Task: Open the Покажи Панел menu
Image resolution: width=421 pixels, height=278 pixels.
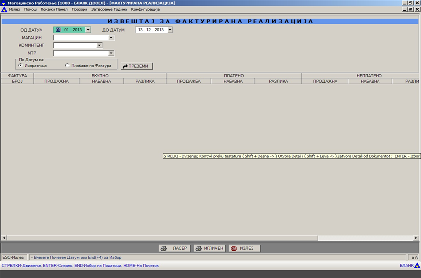Action: point(54,9)
